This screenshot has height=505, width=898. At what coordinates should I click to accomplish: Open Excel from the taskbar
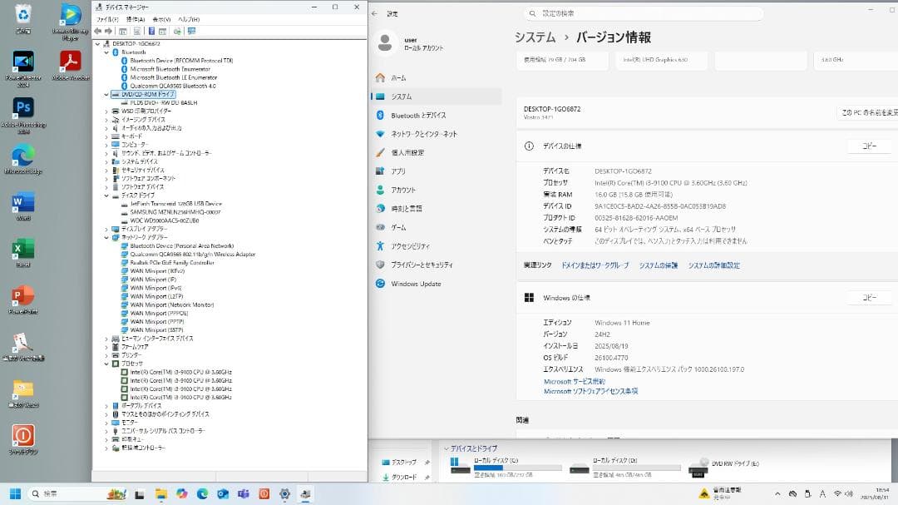[22, 250]
